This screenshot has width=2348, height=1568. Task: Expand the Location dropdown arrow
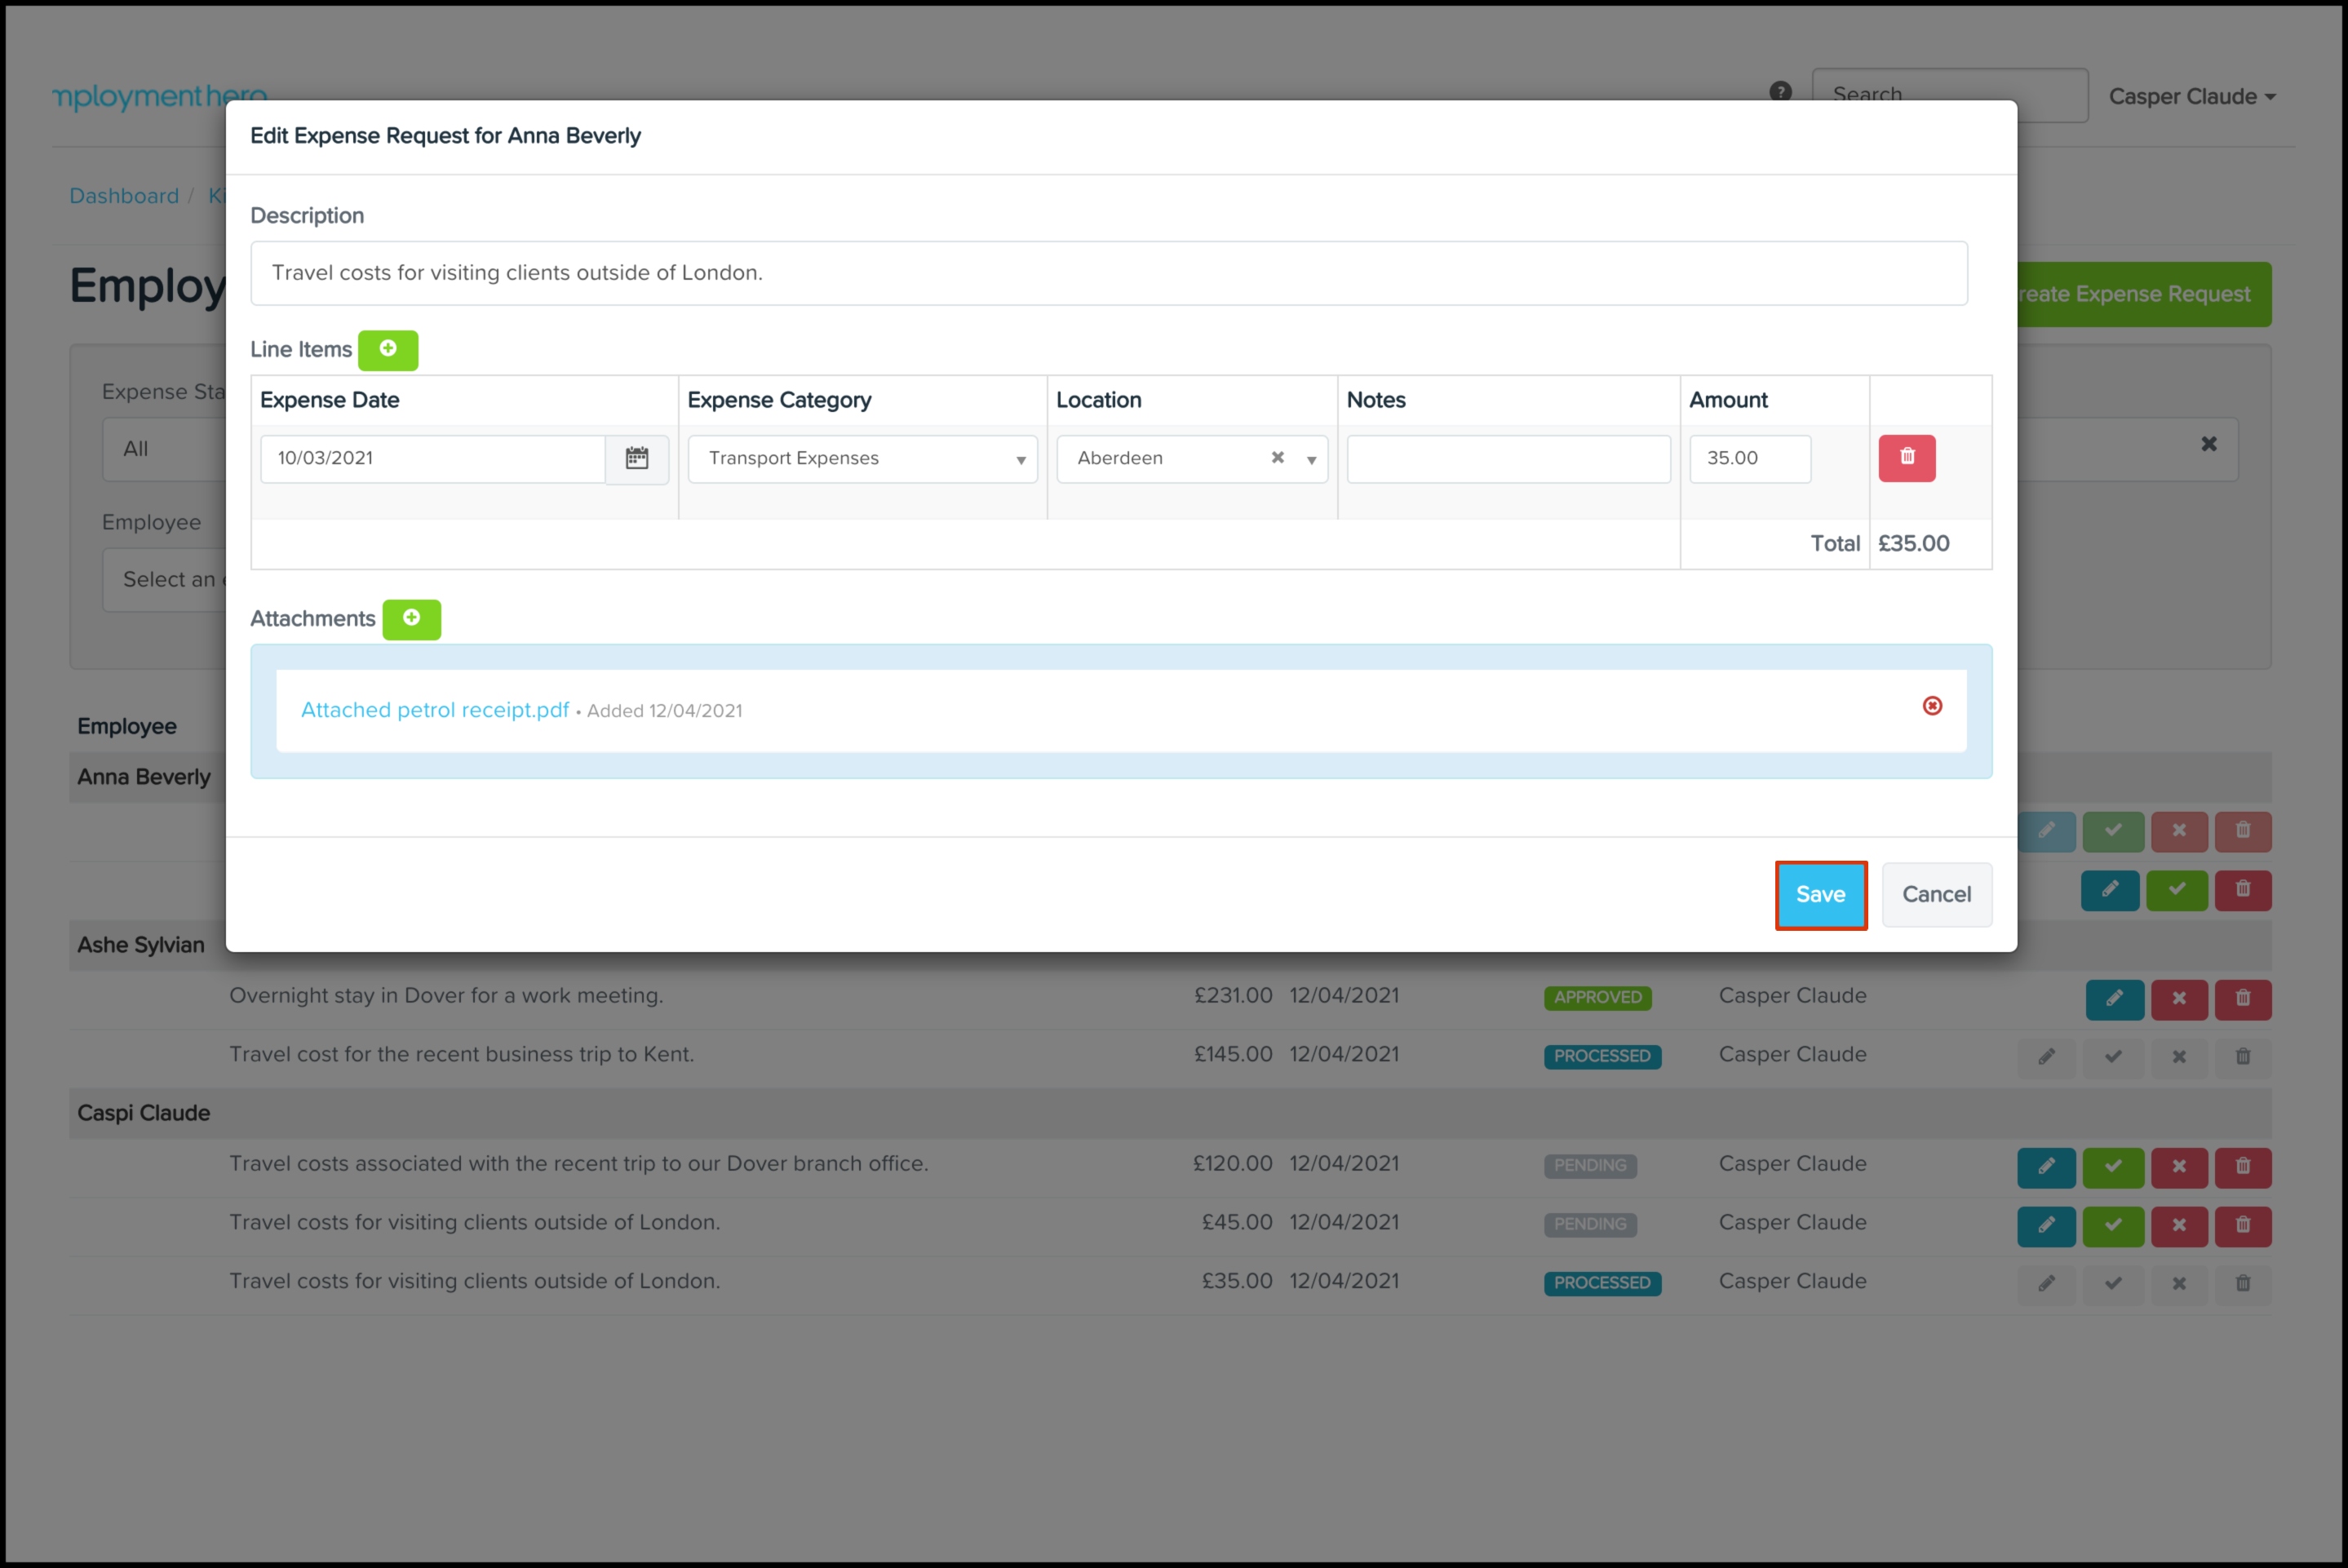click(x=1311, y=460)
